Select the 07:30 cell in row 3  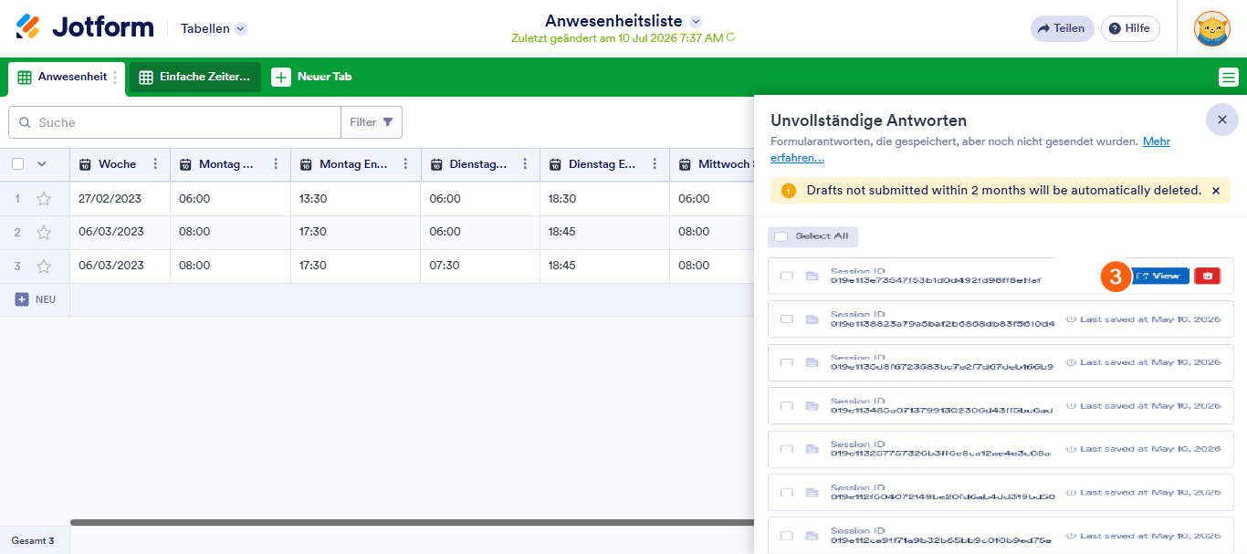(480, 266)
